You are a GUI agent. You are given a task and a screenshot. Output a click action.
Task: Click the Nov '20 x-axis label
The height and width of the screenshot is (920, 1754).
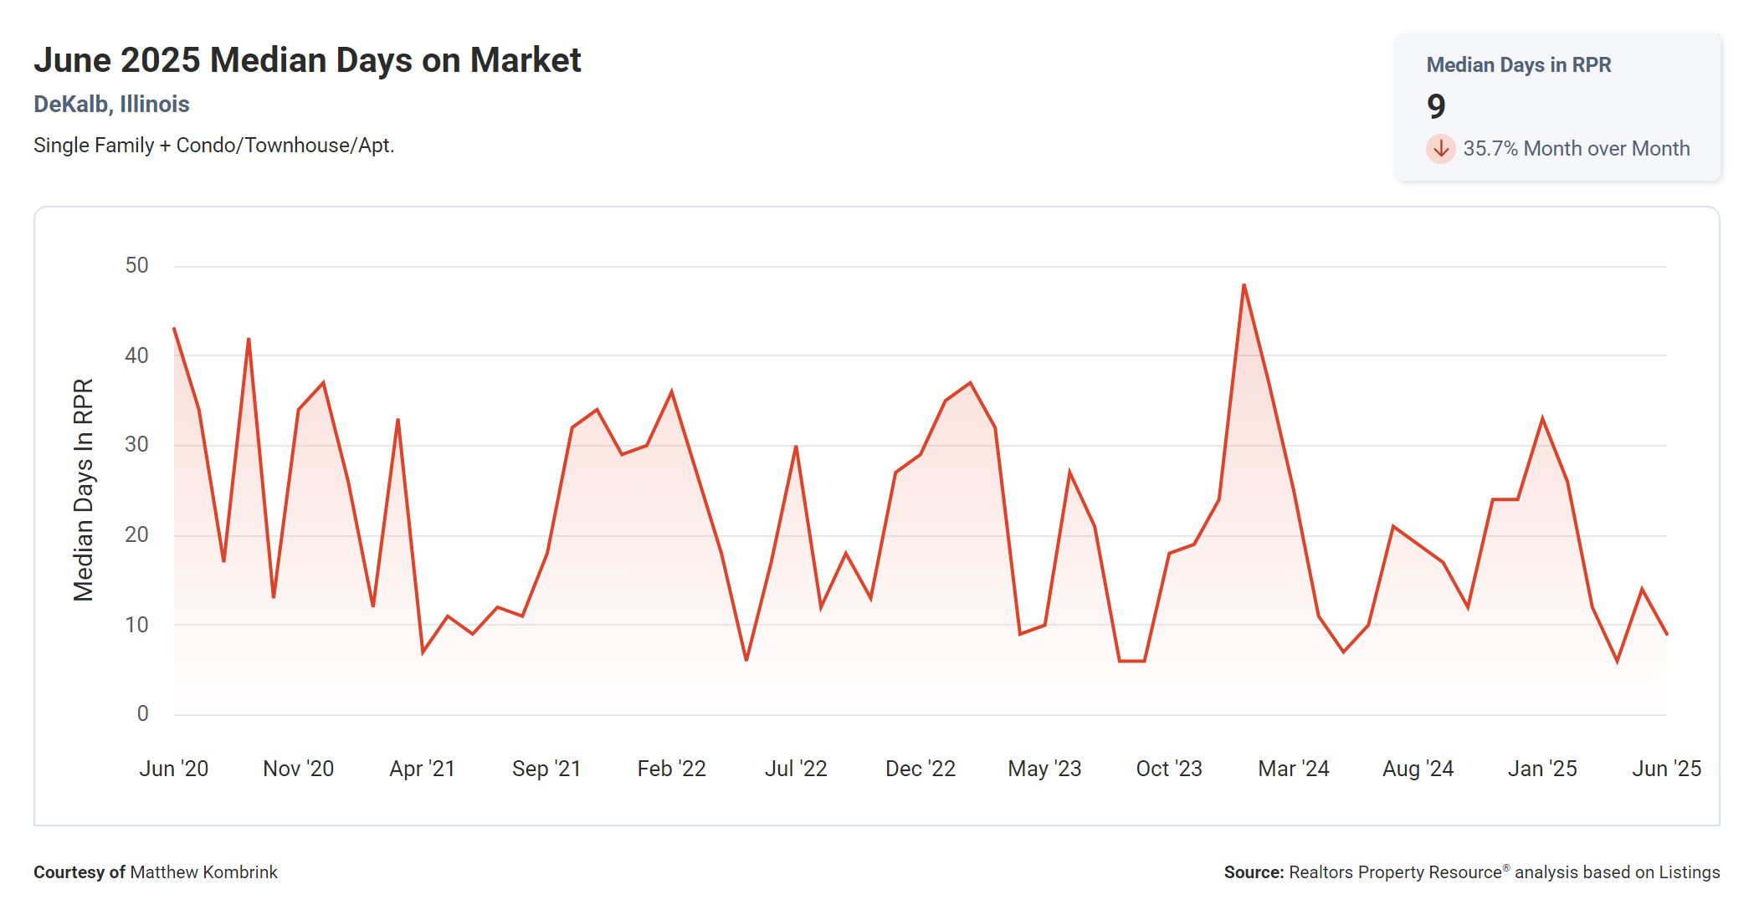(x=298, y=769)
